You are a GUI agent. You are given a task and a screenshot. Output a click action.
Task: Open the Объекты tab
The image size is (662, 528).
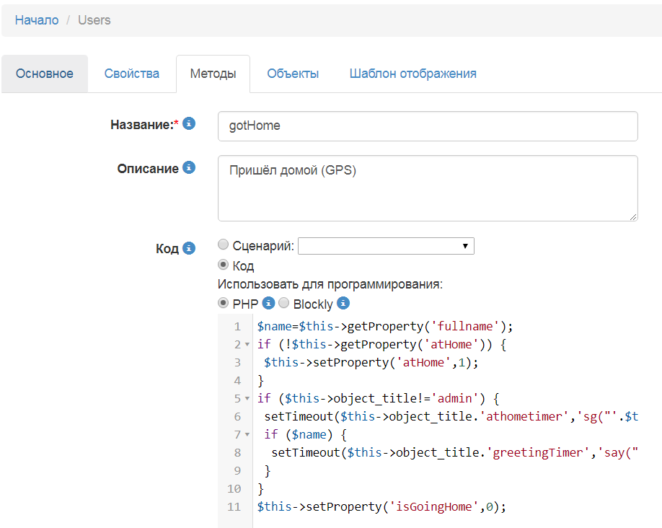point(293,74)
